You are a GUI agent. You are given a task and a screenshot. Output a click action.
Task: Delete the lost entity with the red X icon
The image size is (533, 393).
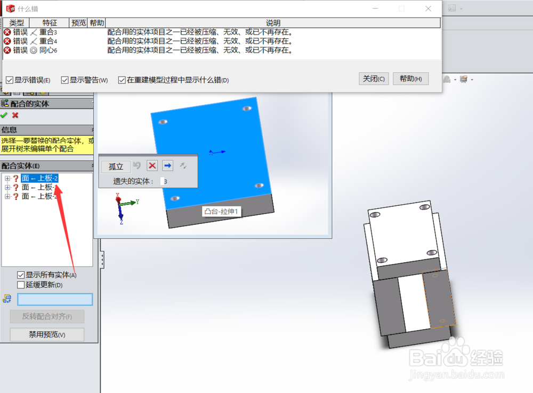[x=152, y=166]
